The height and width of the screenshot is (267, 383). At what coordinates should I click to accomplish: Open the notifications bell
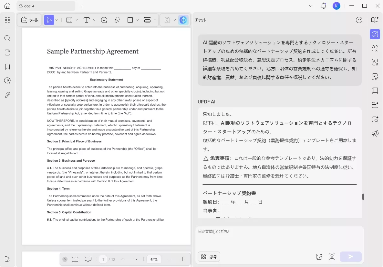point(324,6)
